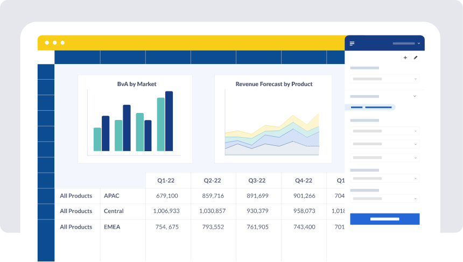Open the hamburger menu icon in panel header
This screenshot has width=463, height=262.
pyautogui.click(x=352, y=44)
